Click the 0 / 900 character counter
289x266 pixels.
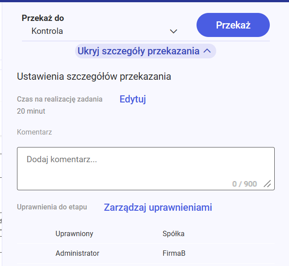(x=244, y=184)
